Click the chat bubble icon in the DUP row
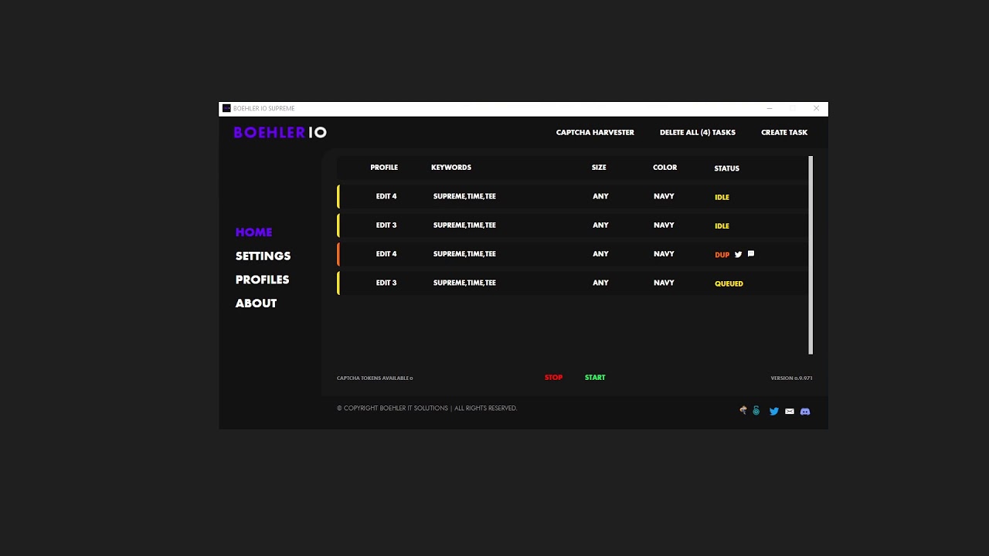The image size is (989, 556). point(751,254)
